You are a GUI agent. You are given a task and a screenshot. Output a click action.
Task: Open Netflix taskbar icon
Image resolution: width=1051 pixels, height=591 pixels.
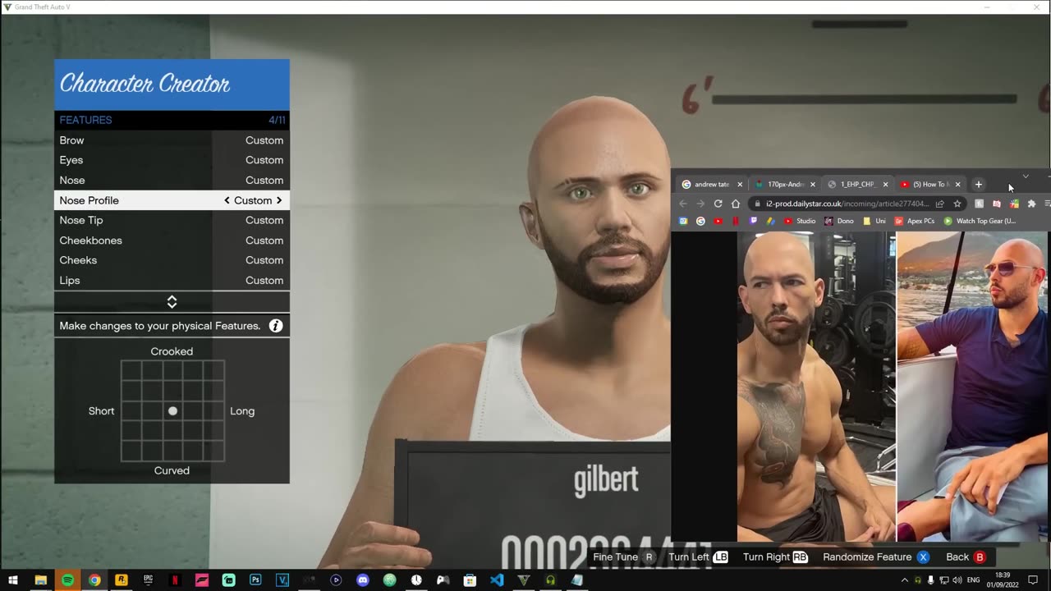[x=175, y=580]
